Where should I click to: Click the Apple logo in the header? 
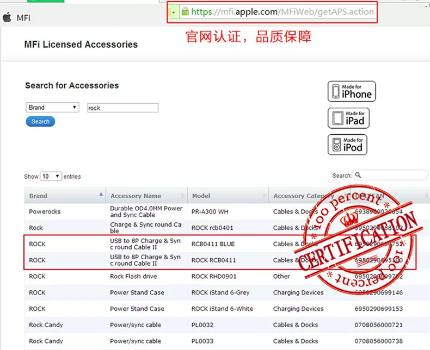pos(7,17)
